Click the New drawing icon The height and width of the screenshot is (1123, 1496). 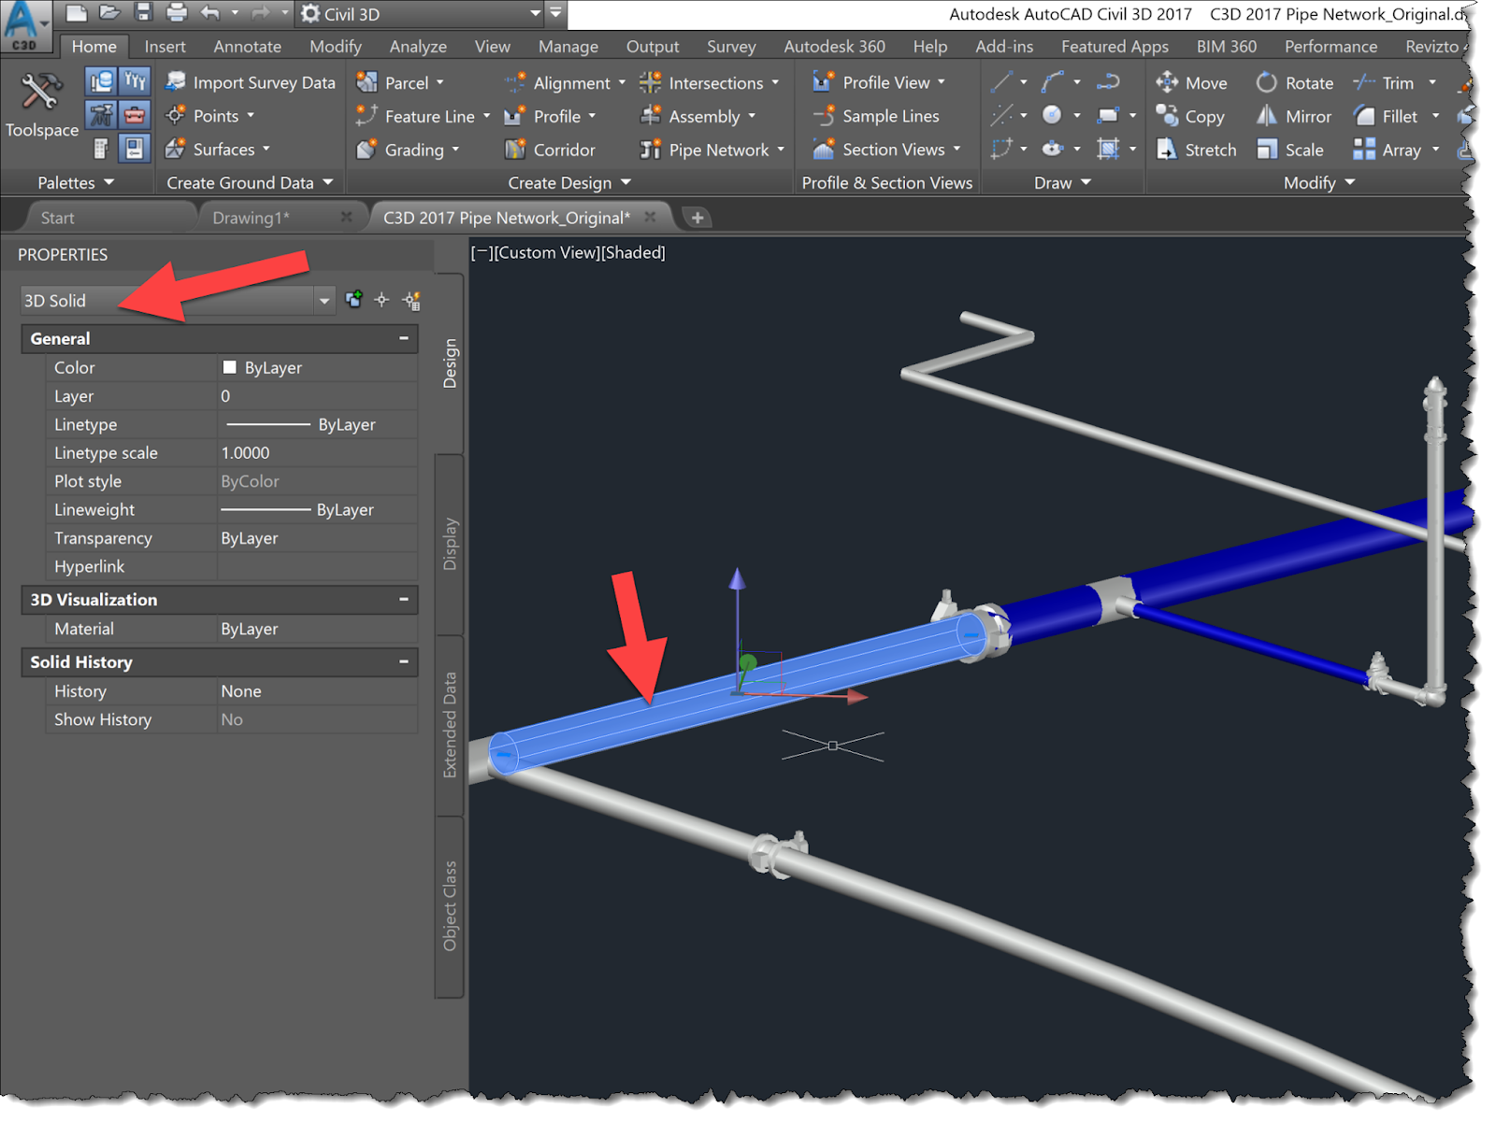point(77,13)
